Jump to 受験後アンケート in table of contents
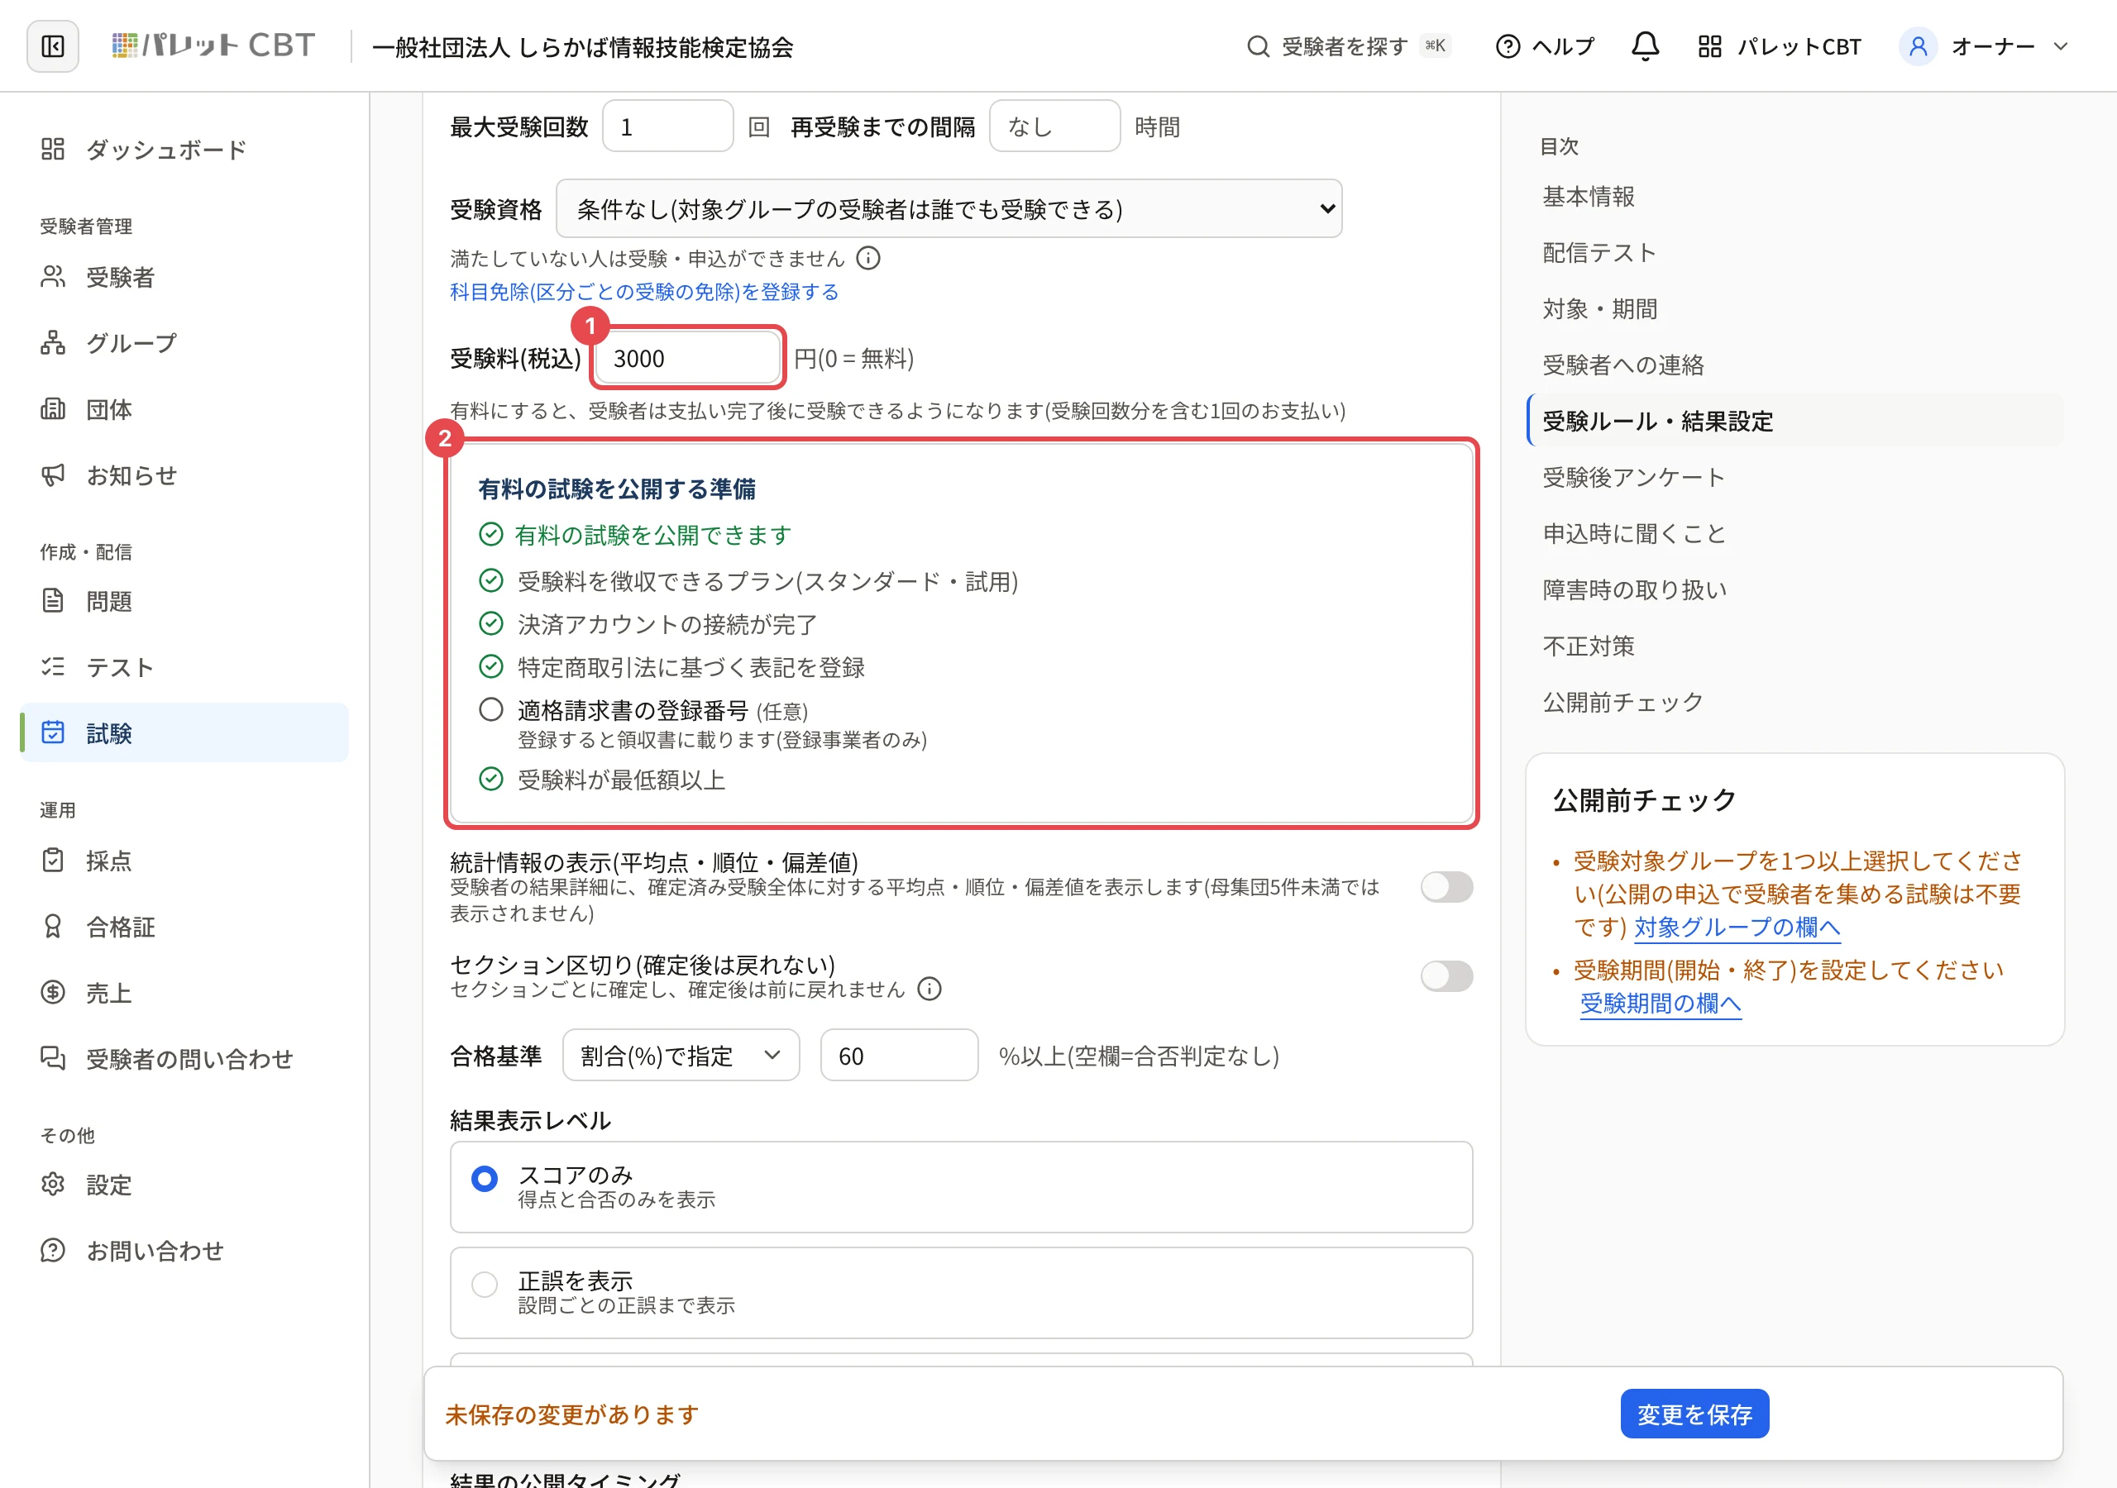 1633,478
